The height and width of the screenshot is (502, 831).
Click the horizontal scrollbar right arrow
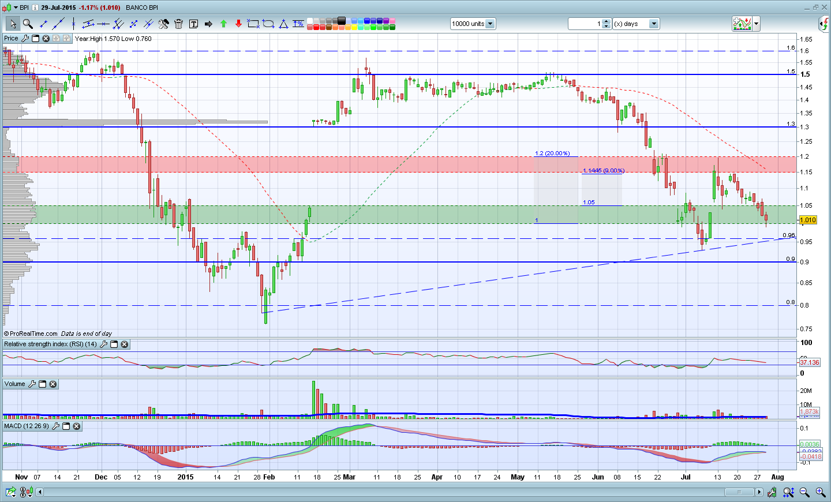click(759, 492)
